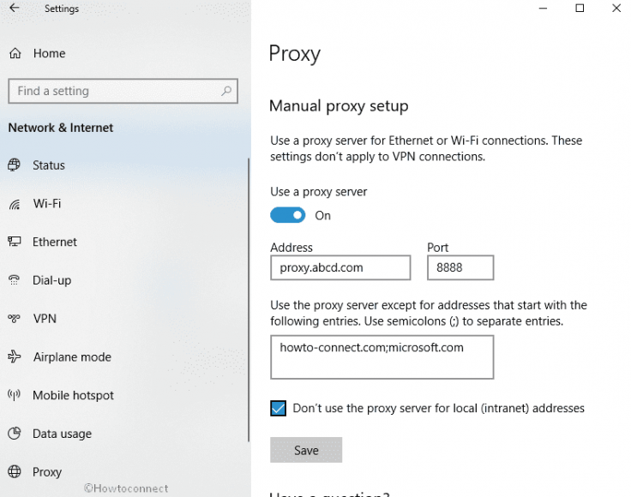Open Ethernet settings
Image resolution: width=631 pixels, height=497 pixels.
55,242
